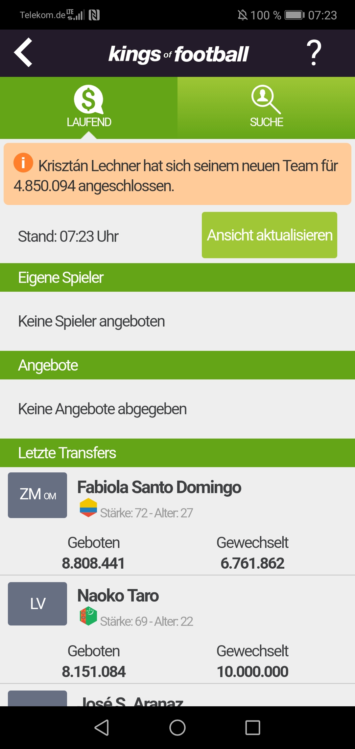Tap the orange info icon in notification
Viewport: 355px width, 749px height.
click(x=23, y=163)
